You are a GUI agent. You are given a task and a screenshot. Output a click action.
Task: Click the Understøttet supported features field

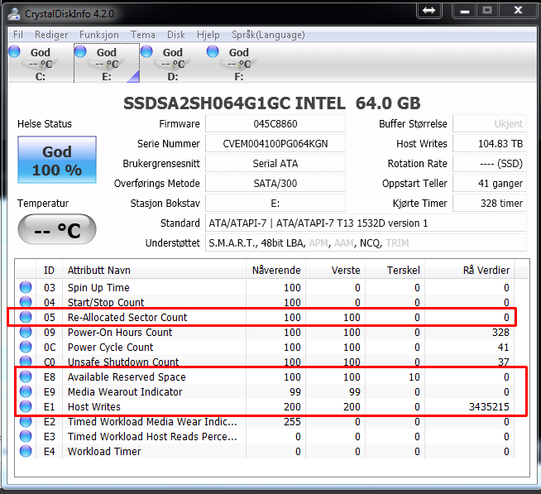tap(366, 243)
